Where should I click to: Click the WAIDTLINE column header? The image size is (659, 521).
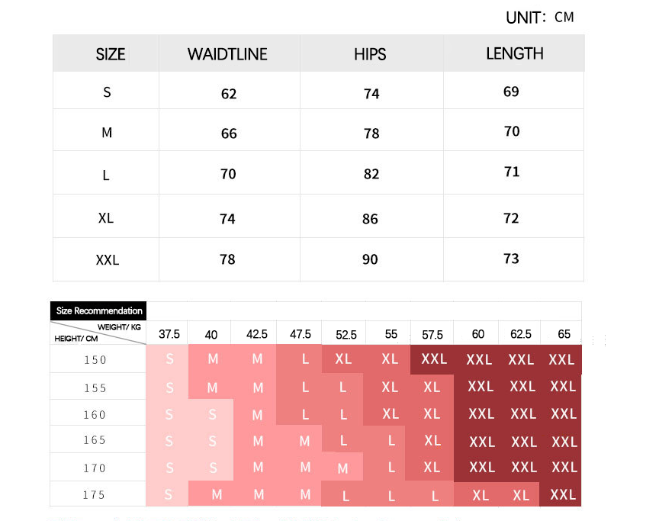tap(227, 54)
